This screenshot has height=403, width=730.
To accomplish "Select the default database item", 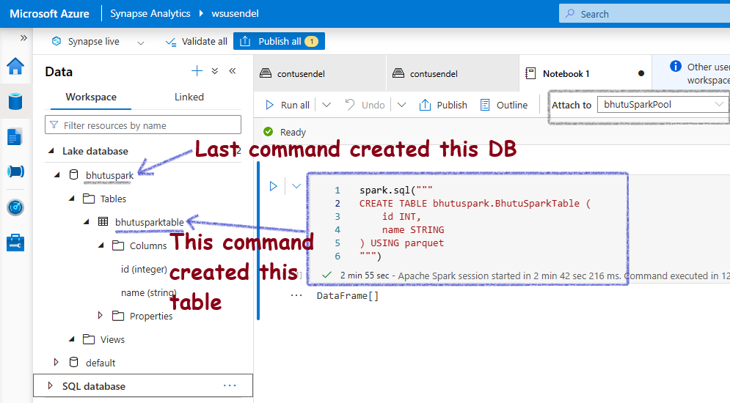I will (100, 363).
